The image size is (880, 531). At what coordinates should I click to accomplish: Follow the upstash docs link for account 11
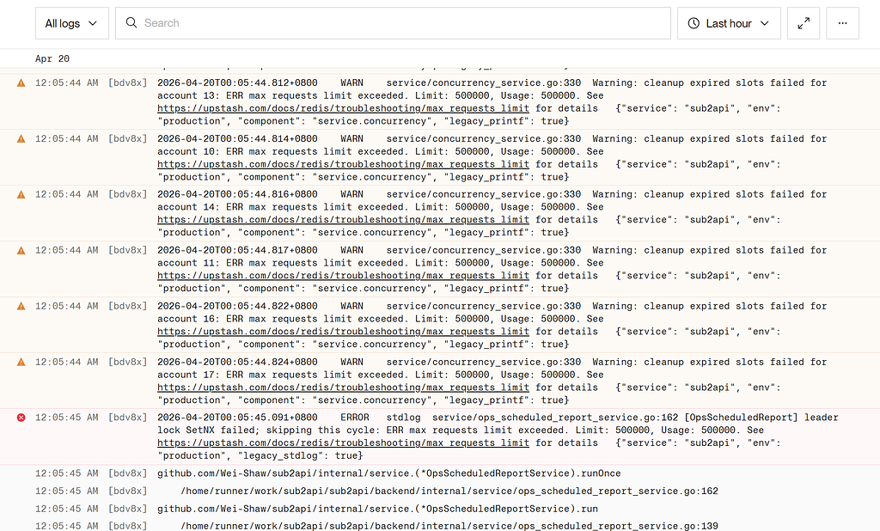[343, 276]
